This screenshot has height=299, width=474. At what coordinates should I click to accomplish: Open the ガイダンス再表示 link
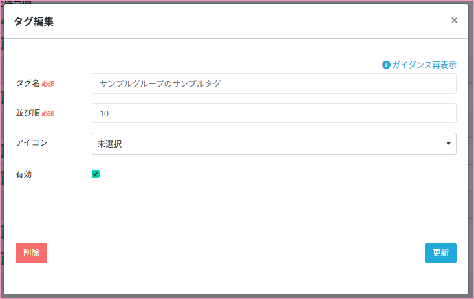(424, 65)
